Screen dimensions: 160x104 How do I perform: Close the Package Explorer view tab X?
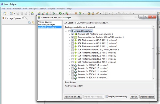tap(23, 18)
